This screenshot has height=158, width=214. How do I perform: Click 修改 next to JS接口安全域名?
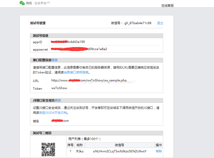tap(58, 100)
